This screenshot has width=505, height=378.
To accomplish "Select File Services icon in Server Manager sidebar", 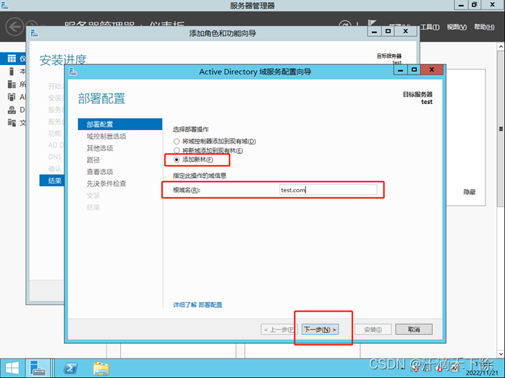I will coord(12,123).
